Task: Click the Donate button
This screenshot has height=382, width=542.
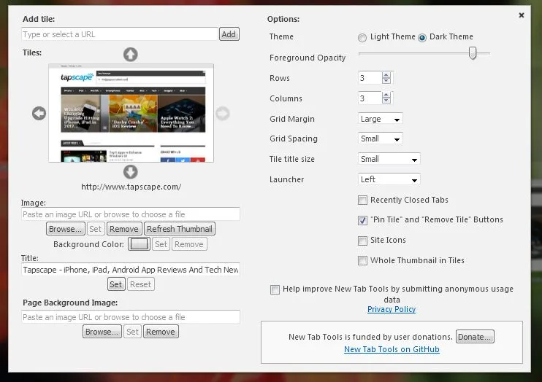Action: coord(475,337)
